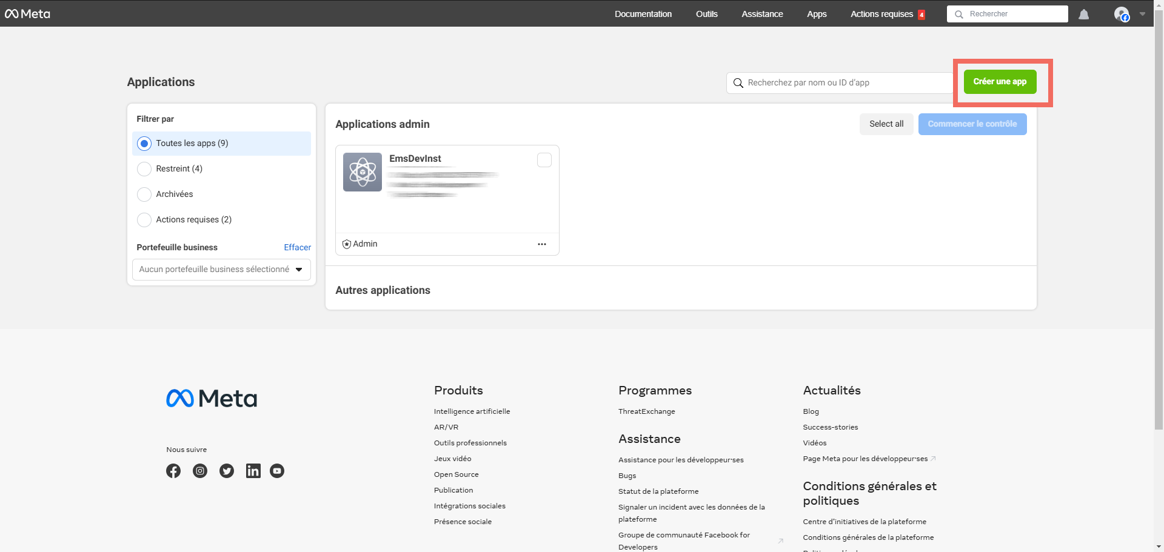Open Centre d'initiatives de la plateforme
The height and width of the screenshot is (552, 1164).
tap(865, 522)
